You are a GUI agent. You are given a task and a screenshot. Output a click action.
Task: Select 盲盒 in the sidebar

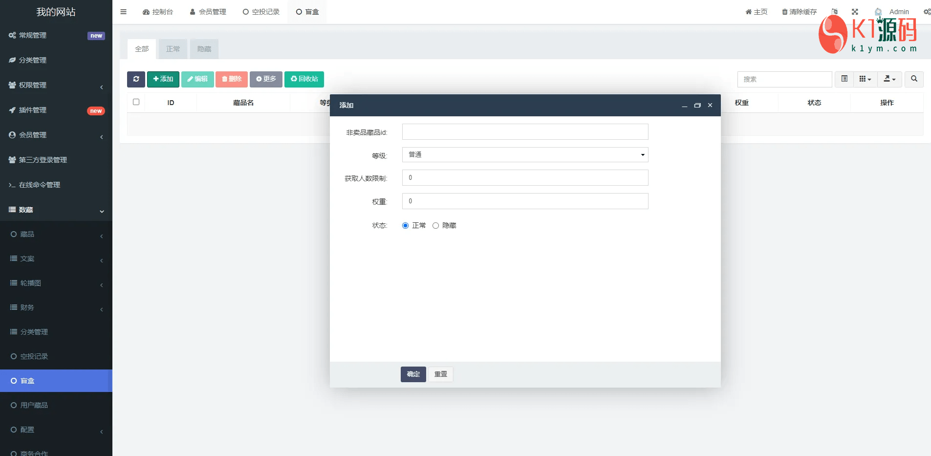tap(56, 381)
